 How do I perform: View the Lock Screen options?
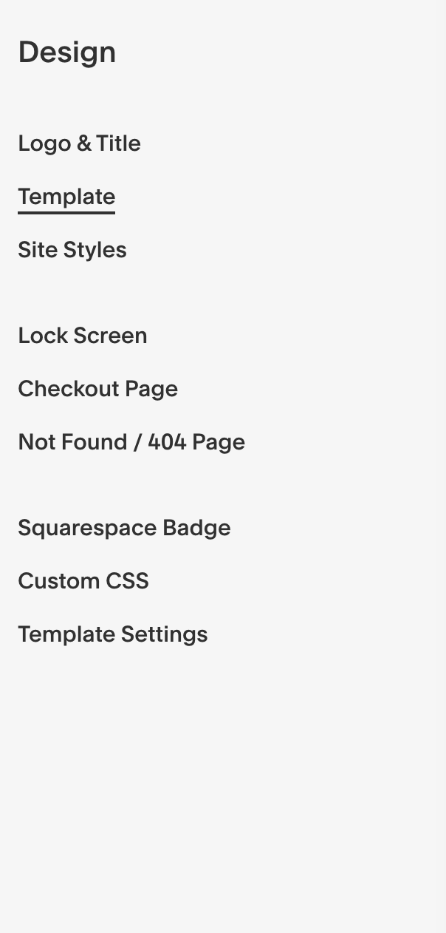(x=82, y=336)
